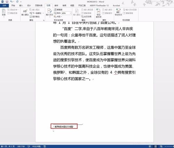This screenshot has height=148, width=174.
Task: Click the Undo arrow icon
Action: pyautogui.click(x=11, y=2)
